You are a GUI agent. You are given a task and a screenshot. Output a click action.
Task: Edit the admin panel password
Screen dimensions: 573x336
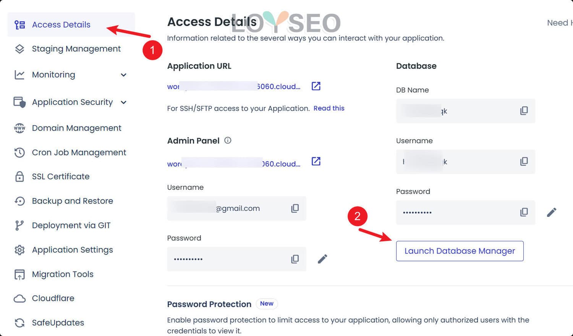click(322, 259)
